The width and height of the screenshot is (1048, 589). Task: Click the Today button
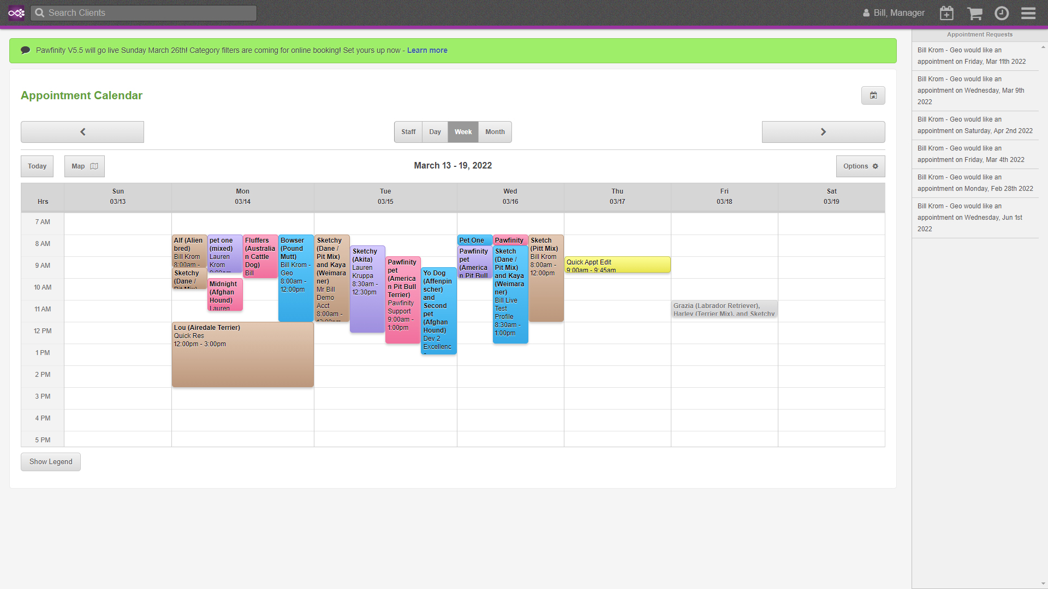point(38,166)
